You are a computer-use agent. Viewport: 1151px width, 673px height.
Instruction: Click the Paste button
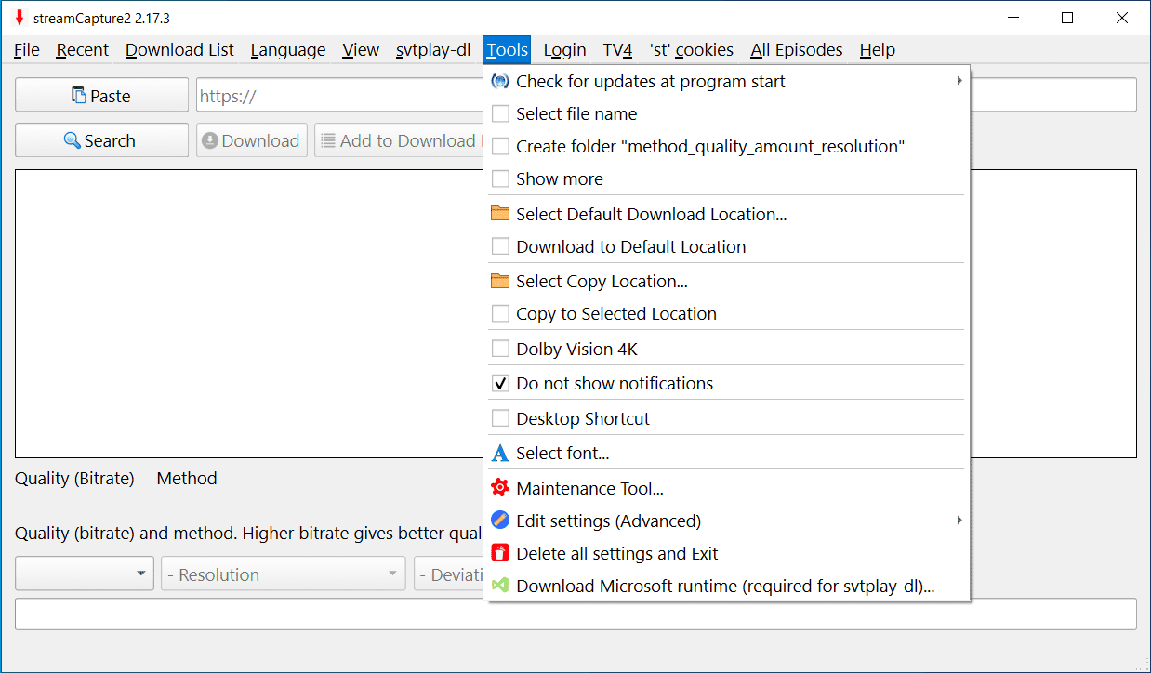(x=101, y=96)
